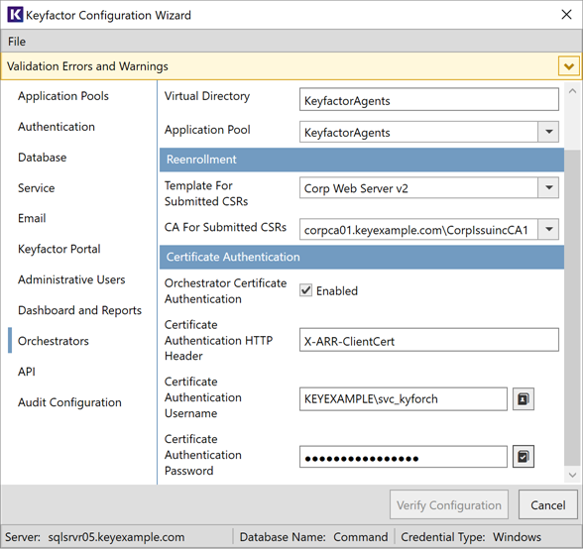Select the Service section

[x=36, y=188]
